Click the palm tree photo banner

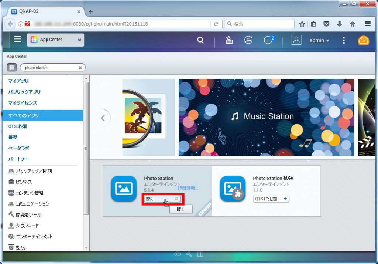click(148, 117)
